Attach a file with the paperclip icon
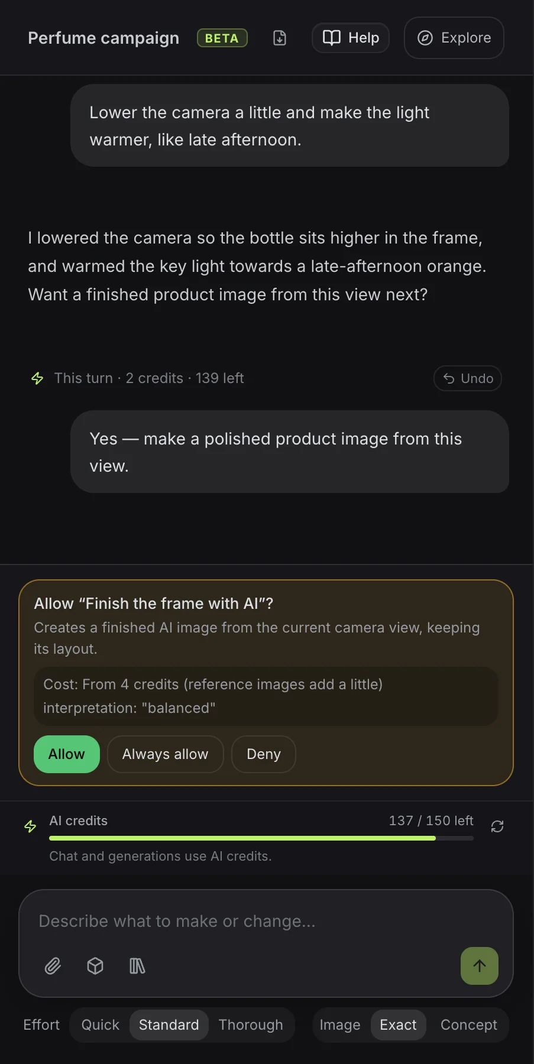This screenshot has height=1064, width=534. click(53, 966)
